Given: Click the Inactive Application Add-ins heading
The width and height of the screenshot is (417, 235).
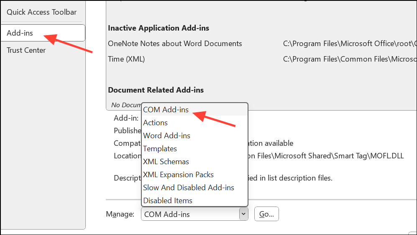Looking at the screenshot, I should coord(159,28).
